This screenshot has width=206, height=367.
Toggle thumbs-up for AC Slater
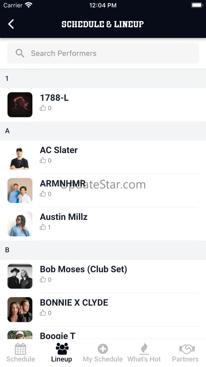point(43,160)
